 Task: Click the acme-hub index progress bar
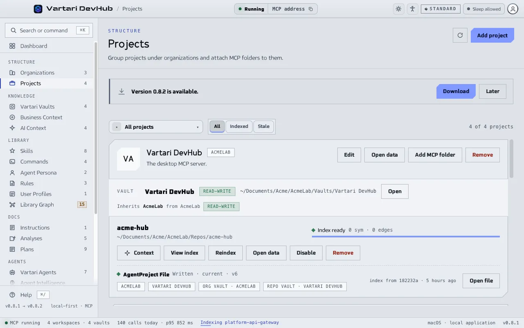pyautogui.click(x=406, y=237)
